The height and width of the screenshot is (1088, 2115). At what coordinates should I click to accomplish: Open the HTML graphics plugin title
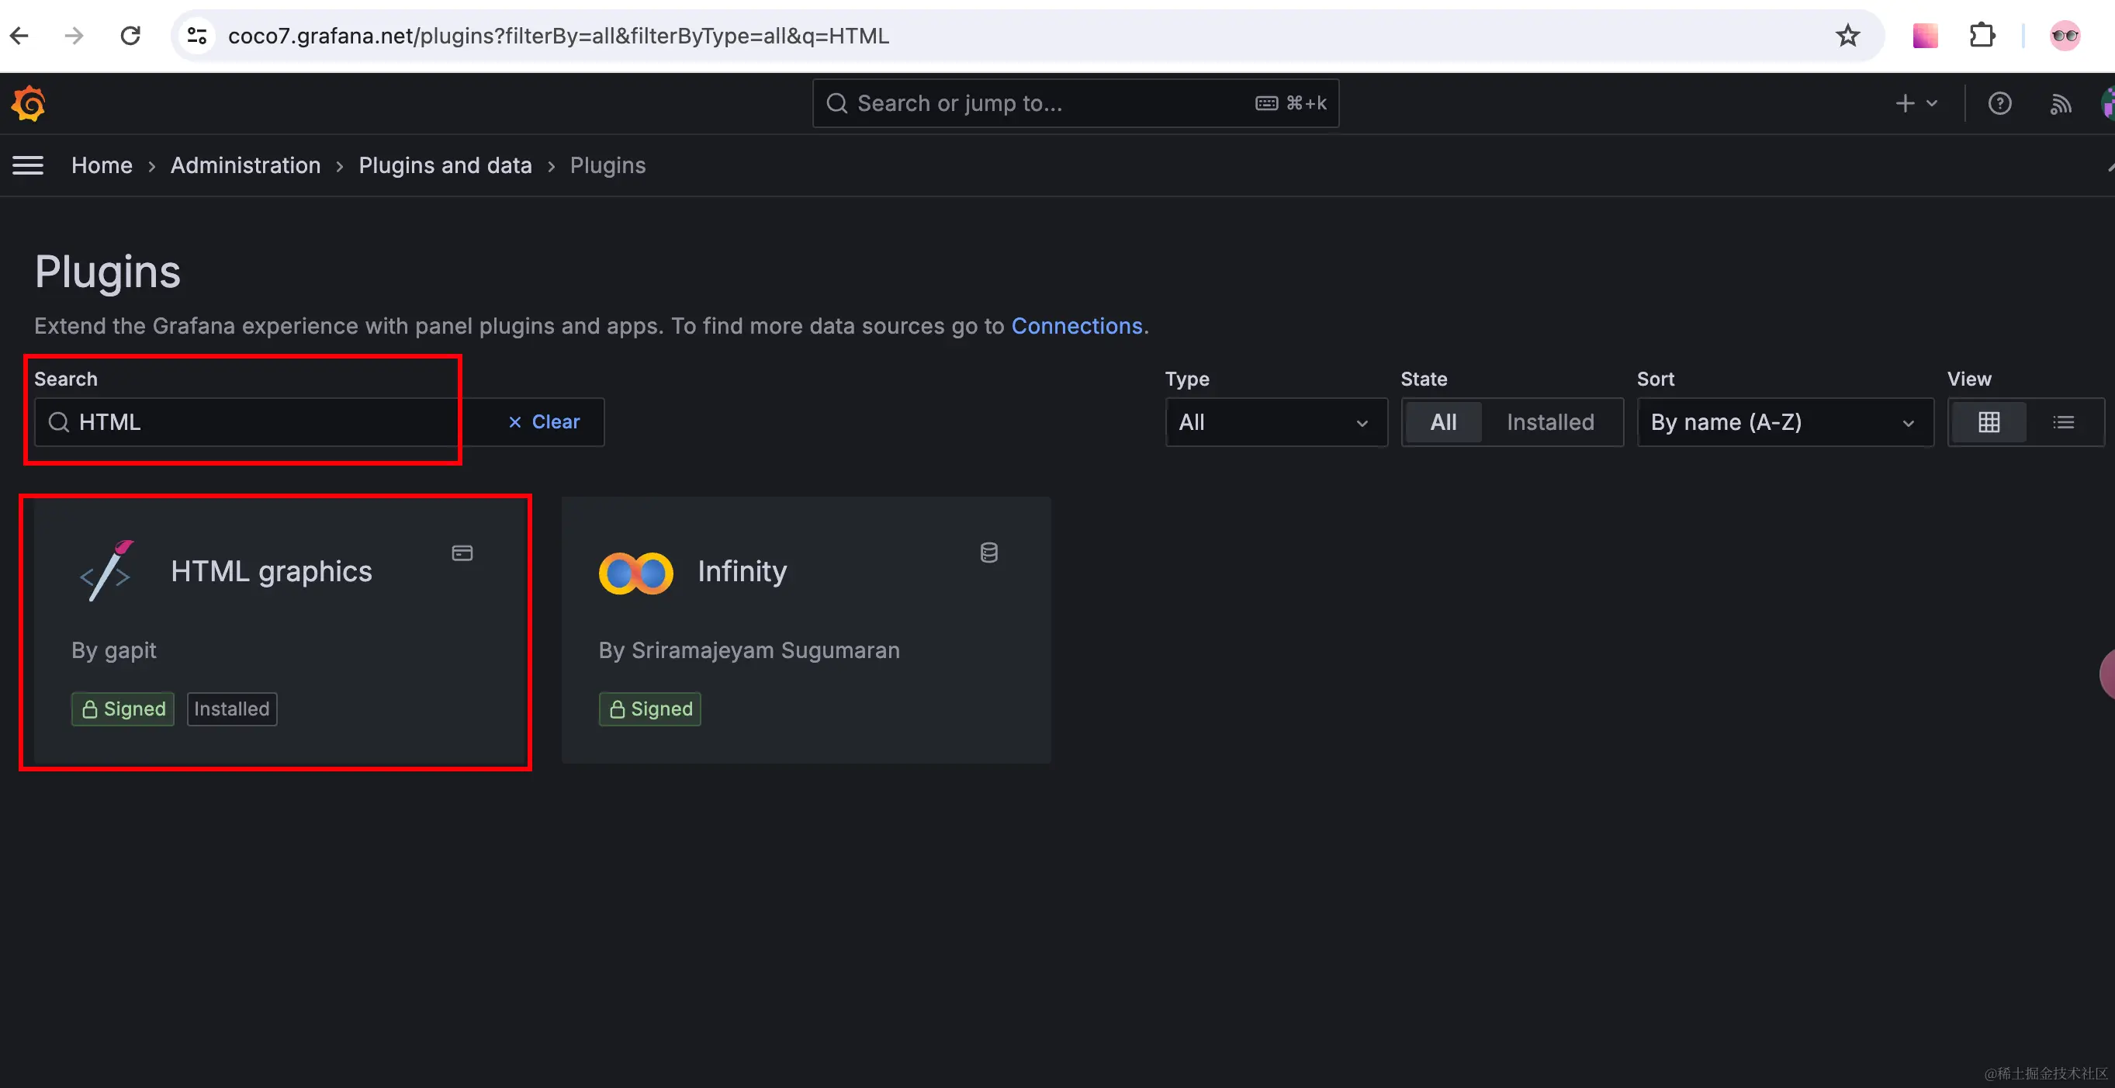[x=271, y=571]
